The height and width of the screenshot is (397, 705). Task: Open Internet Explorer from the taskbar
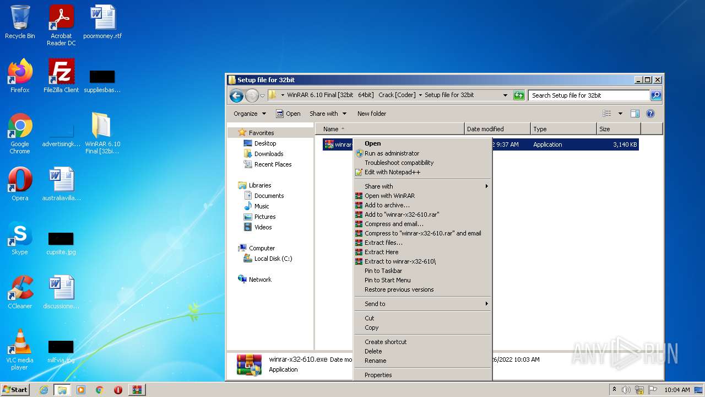[44, 390]
